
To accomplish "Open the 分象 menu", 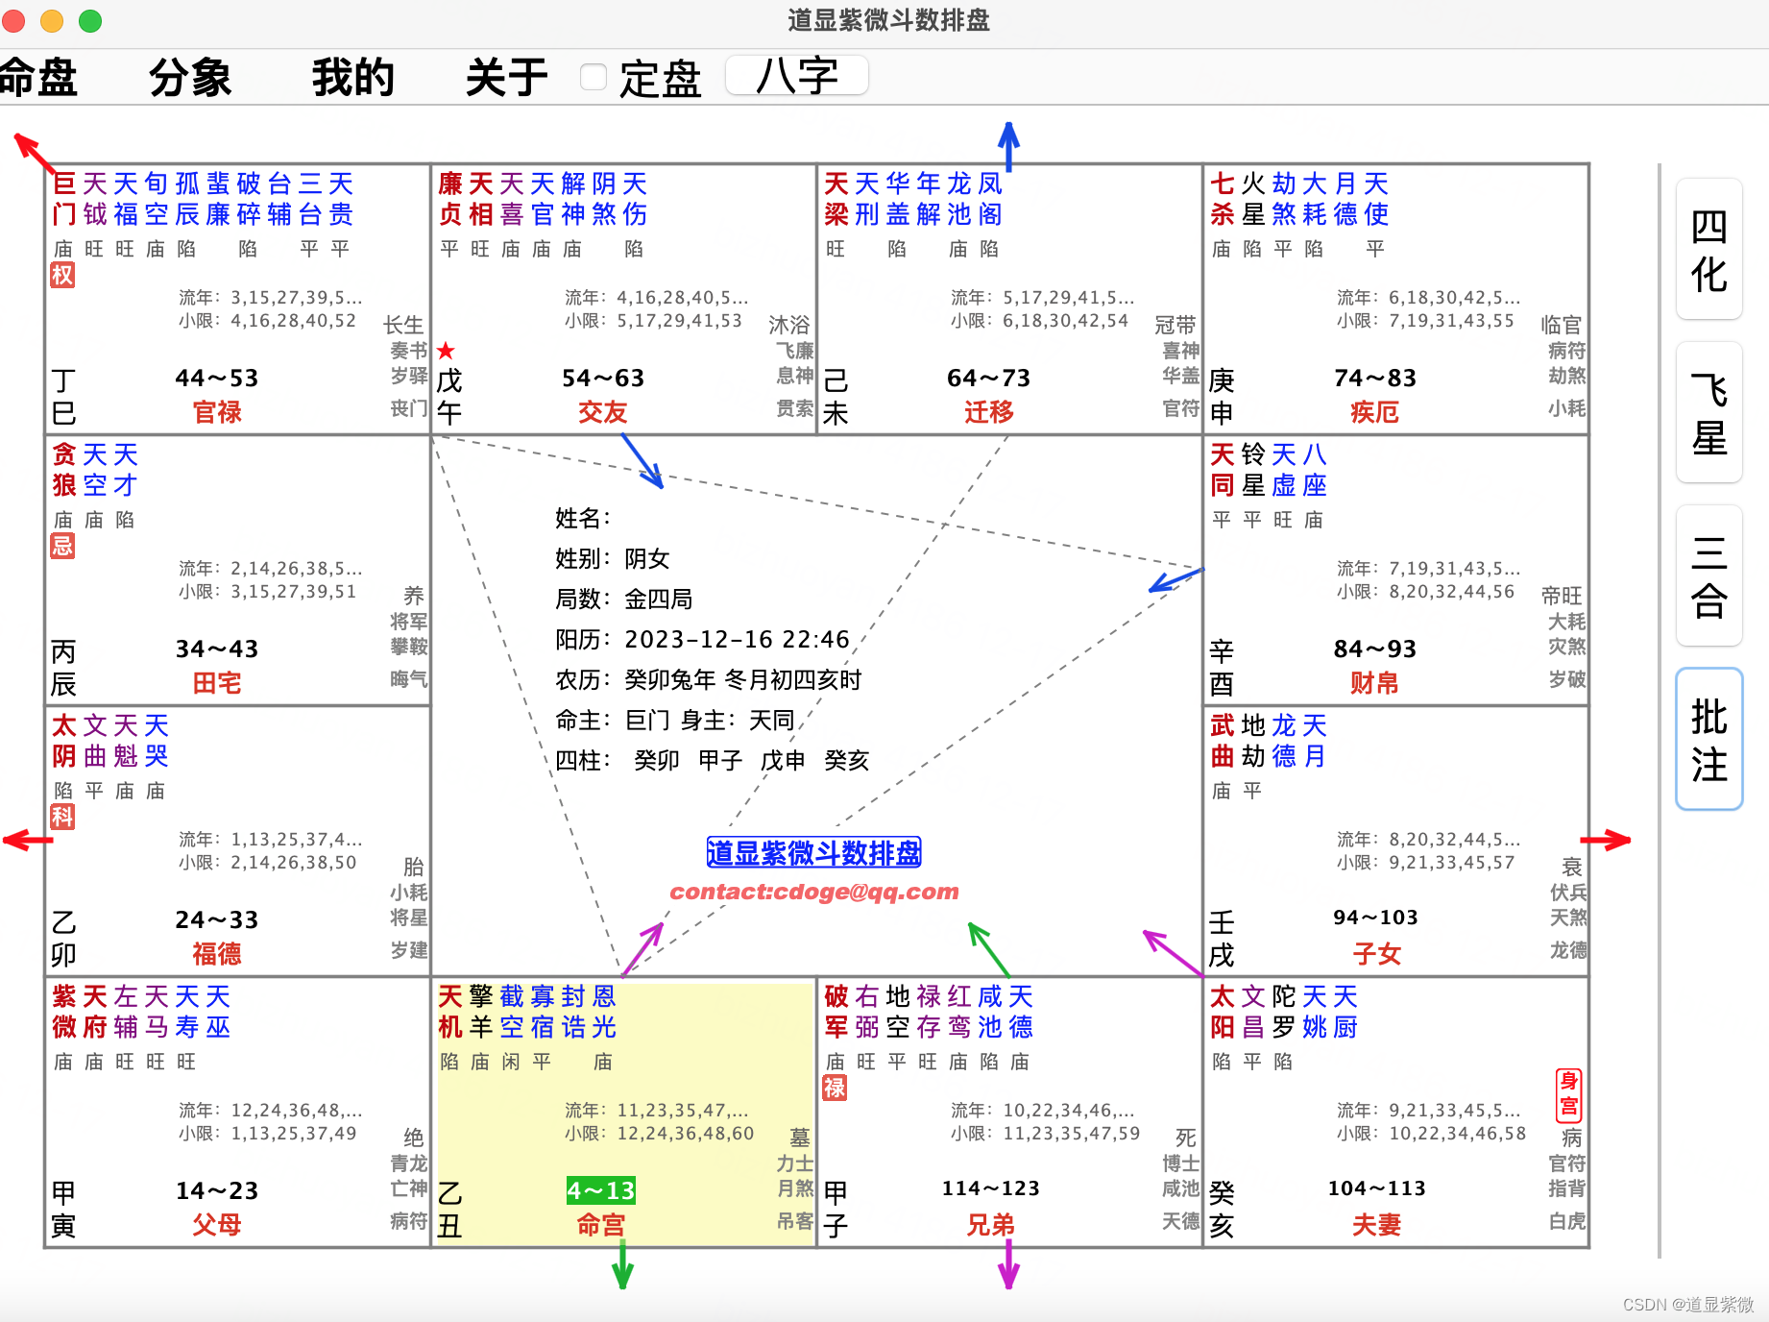I will pyautogui.click(x=190, y=78).
